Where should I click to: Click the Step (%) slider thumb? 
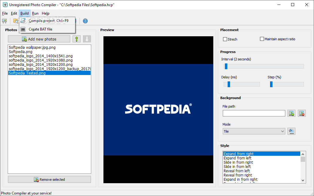click(x=271, y=84)
